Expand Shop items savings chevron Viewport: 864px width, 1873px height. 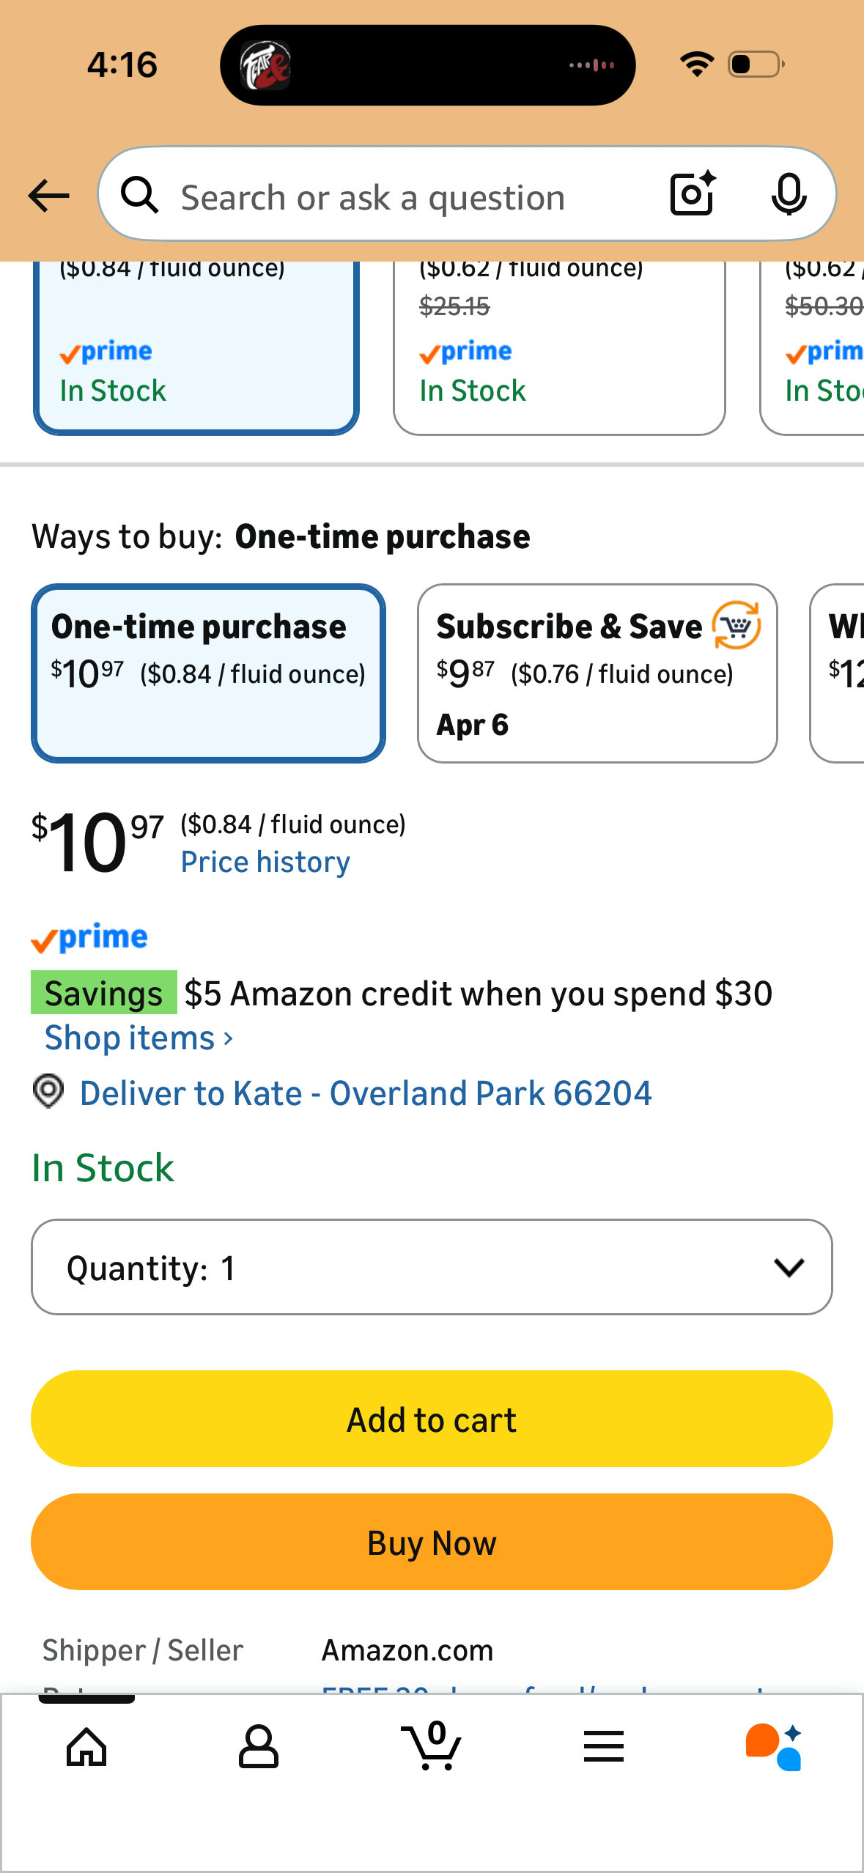pyautogui.click(x=229, y=1038)
